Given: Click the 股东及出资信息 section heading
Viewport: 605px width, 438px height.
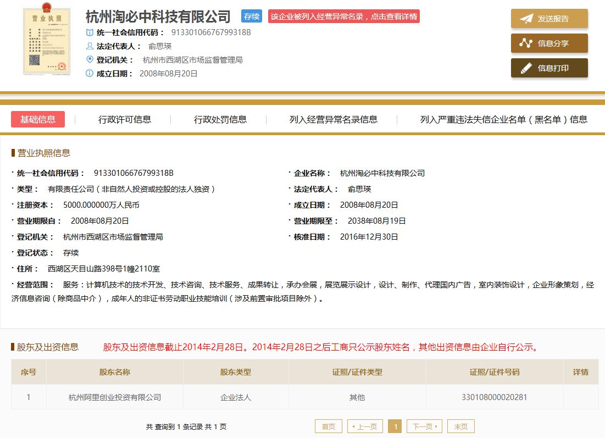Looking at the screenshot, I should click(x=47, y=347).
